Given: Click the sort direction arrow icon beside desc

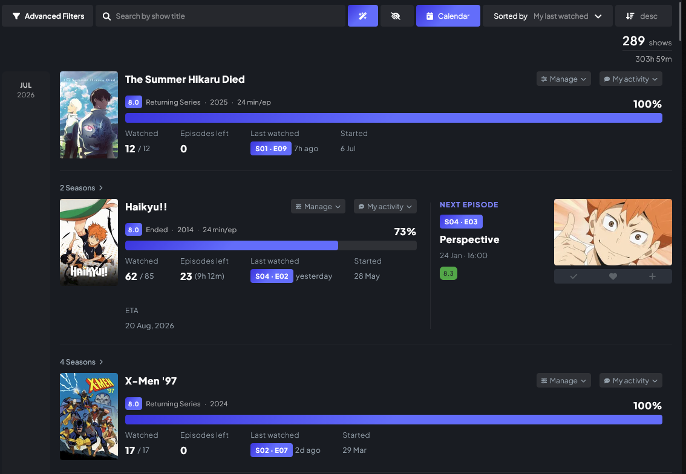Looking at the screenshot, I should 630,16.
